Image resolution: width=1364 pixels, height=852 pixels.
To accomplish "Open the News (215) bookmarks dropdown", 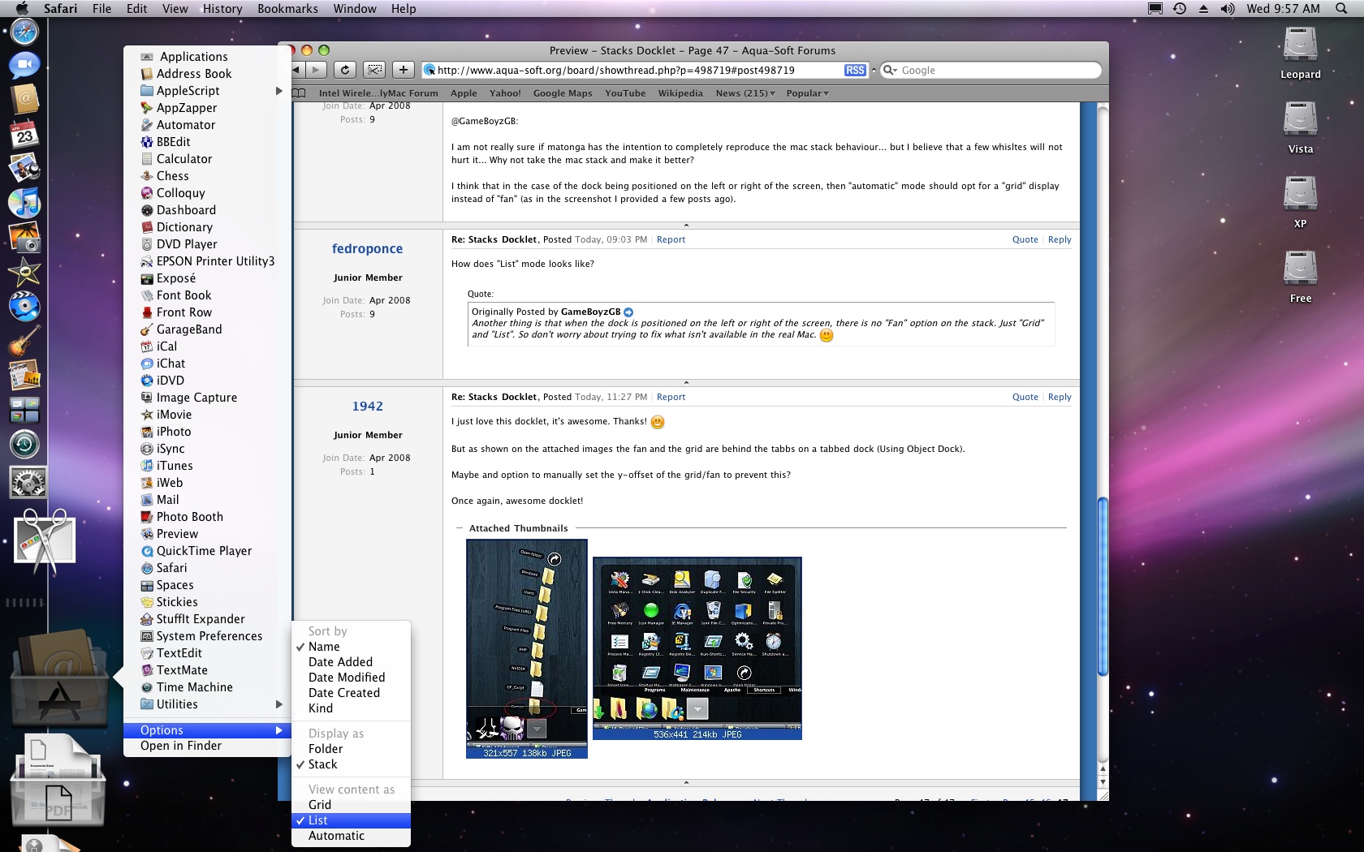I will [x=745, y=93].
